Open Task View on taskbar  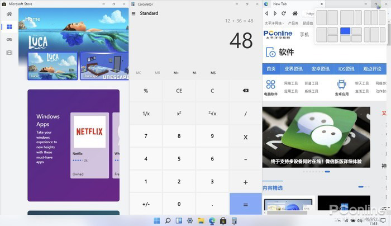(x=179, y=220)
